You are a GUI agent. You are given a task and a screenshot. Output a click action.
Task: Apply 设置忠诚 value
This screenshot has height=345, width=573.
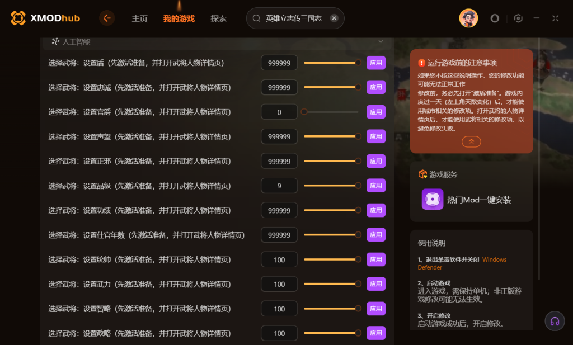tap(375, 87)
